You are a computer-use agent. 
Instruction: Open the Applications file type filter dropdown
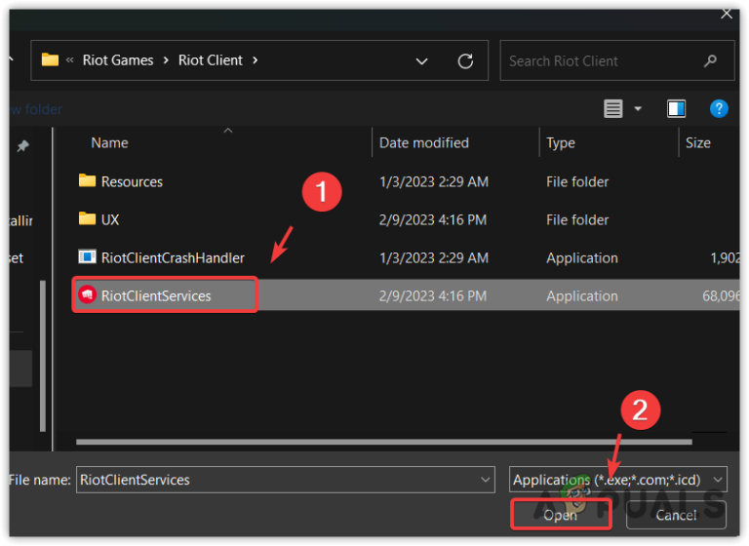(x=617, y=480)
